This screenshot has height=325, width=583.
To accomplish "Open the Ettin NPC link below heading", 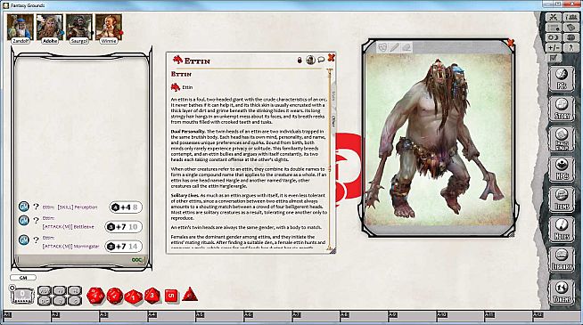I will click(x=182, y=87).
